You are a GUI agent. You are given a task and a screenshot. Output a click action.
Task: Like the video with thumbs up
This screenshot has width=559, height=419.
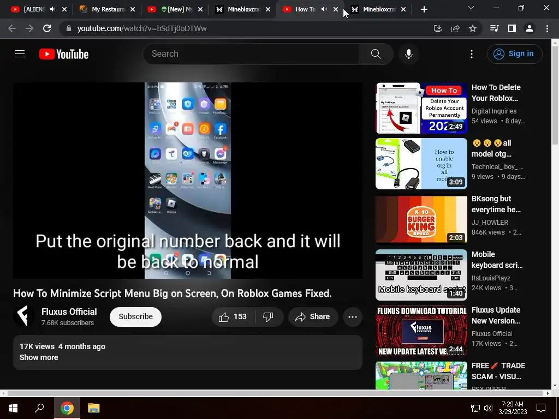point(233,317)
